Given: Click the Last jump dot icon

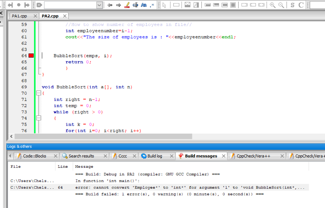Looking at the screenshot, I should click(x=19, y=5).
